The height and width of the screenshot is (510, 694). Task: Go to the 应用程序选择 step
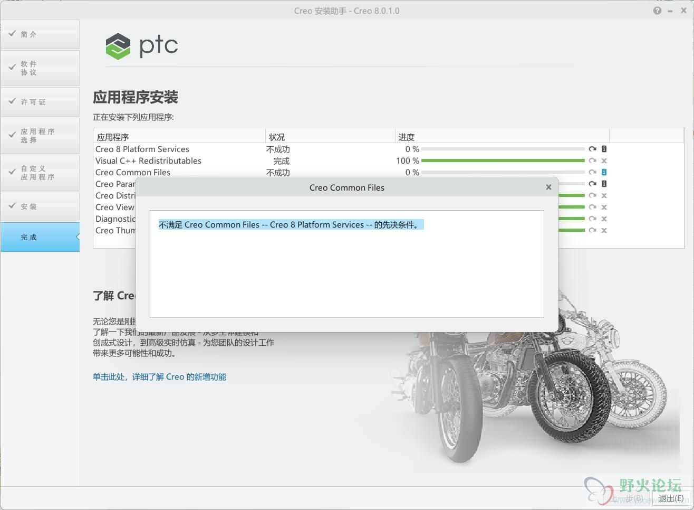[x=40, y=136]
